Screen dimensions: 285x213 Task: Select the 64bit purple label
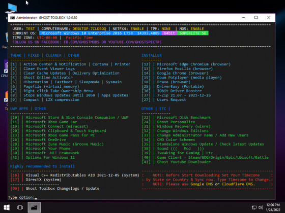pyautogui.click(x=169, y=33)
